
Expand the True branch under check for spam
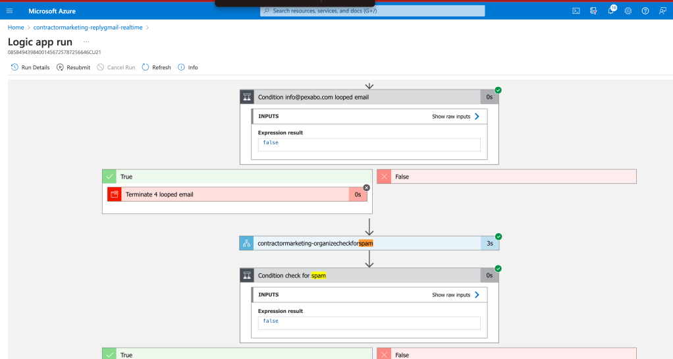coord(237,354)
